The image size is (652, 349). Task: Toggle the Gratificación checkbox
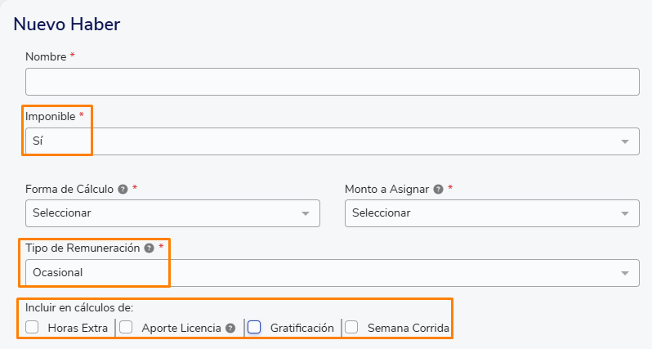click(254, 327)
